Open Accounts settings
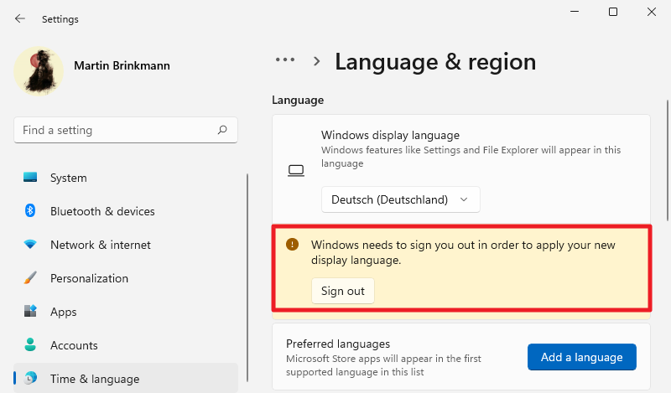671x393 pixels. click(x=126, y=345)
